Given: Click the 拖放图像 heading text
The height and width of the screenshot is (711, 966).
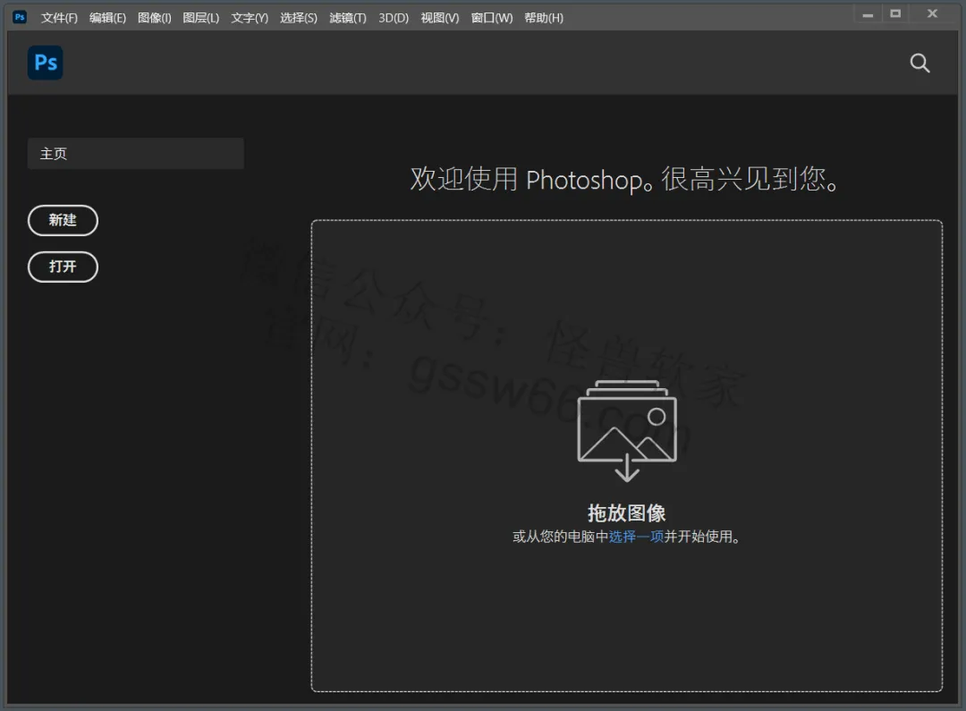Looking at the screenshot, I should pos(626,512).
